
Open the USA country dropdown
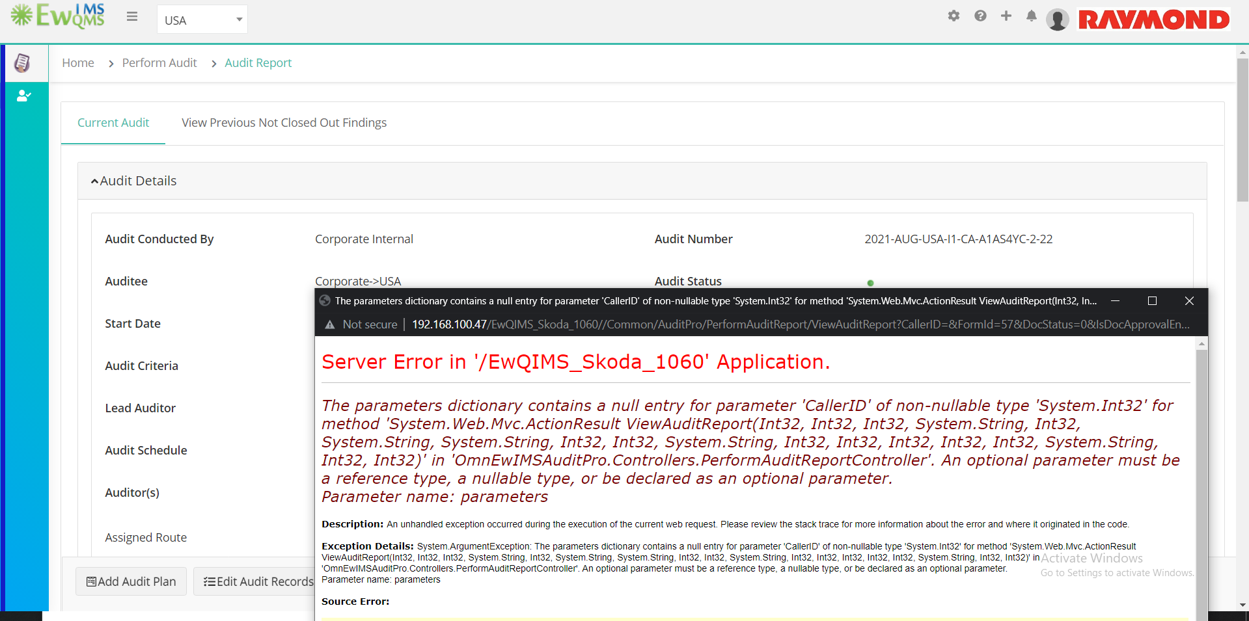pyautogui.click(x=202, y=20)
